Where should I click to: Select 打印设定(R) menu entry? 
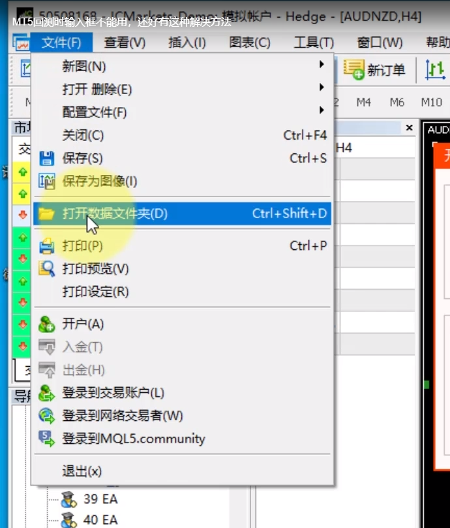tap(182, 292)
